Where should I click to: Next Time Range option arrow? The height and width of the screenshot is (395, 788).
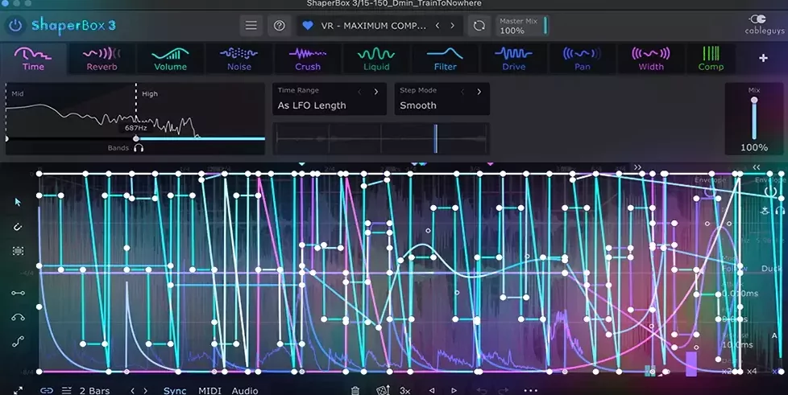click(x=376, y=92)
